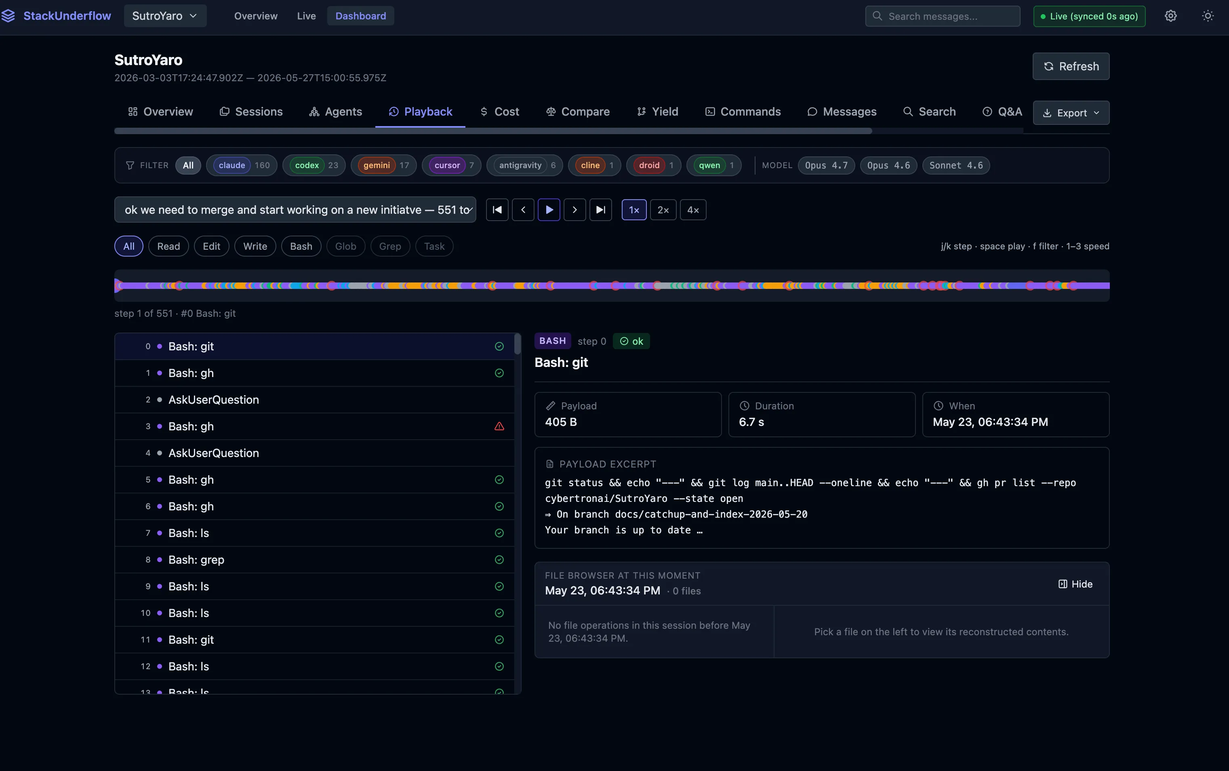Screen dimensions: 1229x771
Task: Filter steps by Write tool
Action: click(x=255, y=246)
